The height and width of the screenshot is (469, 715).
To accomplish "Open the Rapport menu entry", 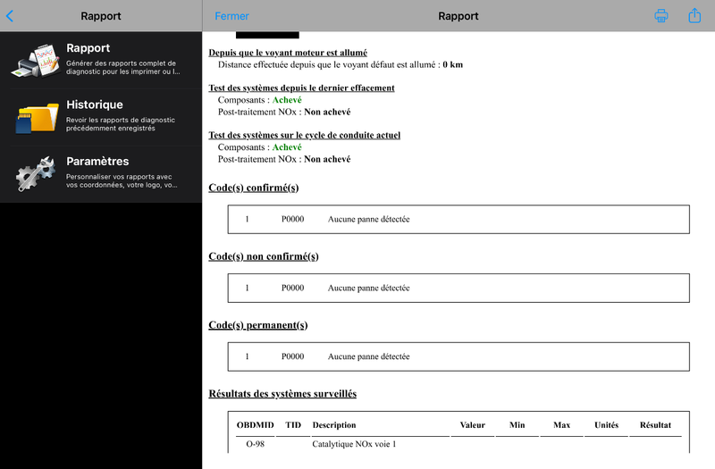I will 101,60.
